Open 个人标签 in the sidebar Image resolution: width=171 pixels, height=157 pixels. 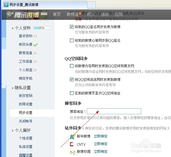point(26,70)
